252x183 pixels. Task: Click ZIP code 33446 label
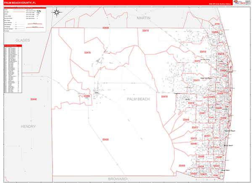[194, 144]
